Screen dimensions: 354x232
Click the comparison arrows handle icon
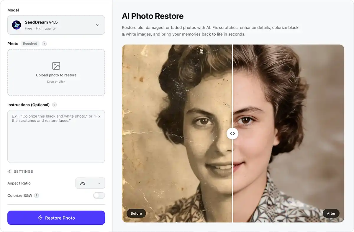pos(232,133)
